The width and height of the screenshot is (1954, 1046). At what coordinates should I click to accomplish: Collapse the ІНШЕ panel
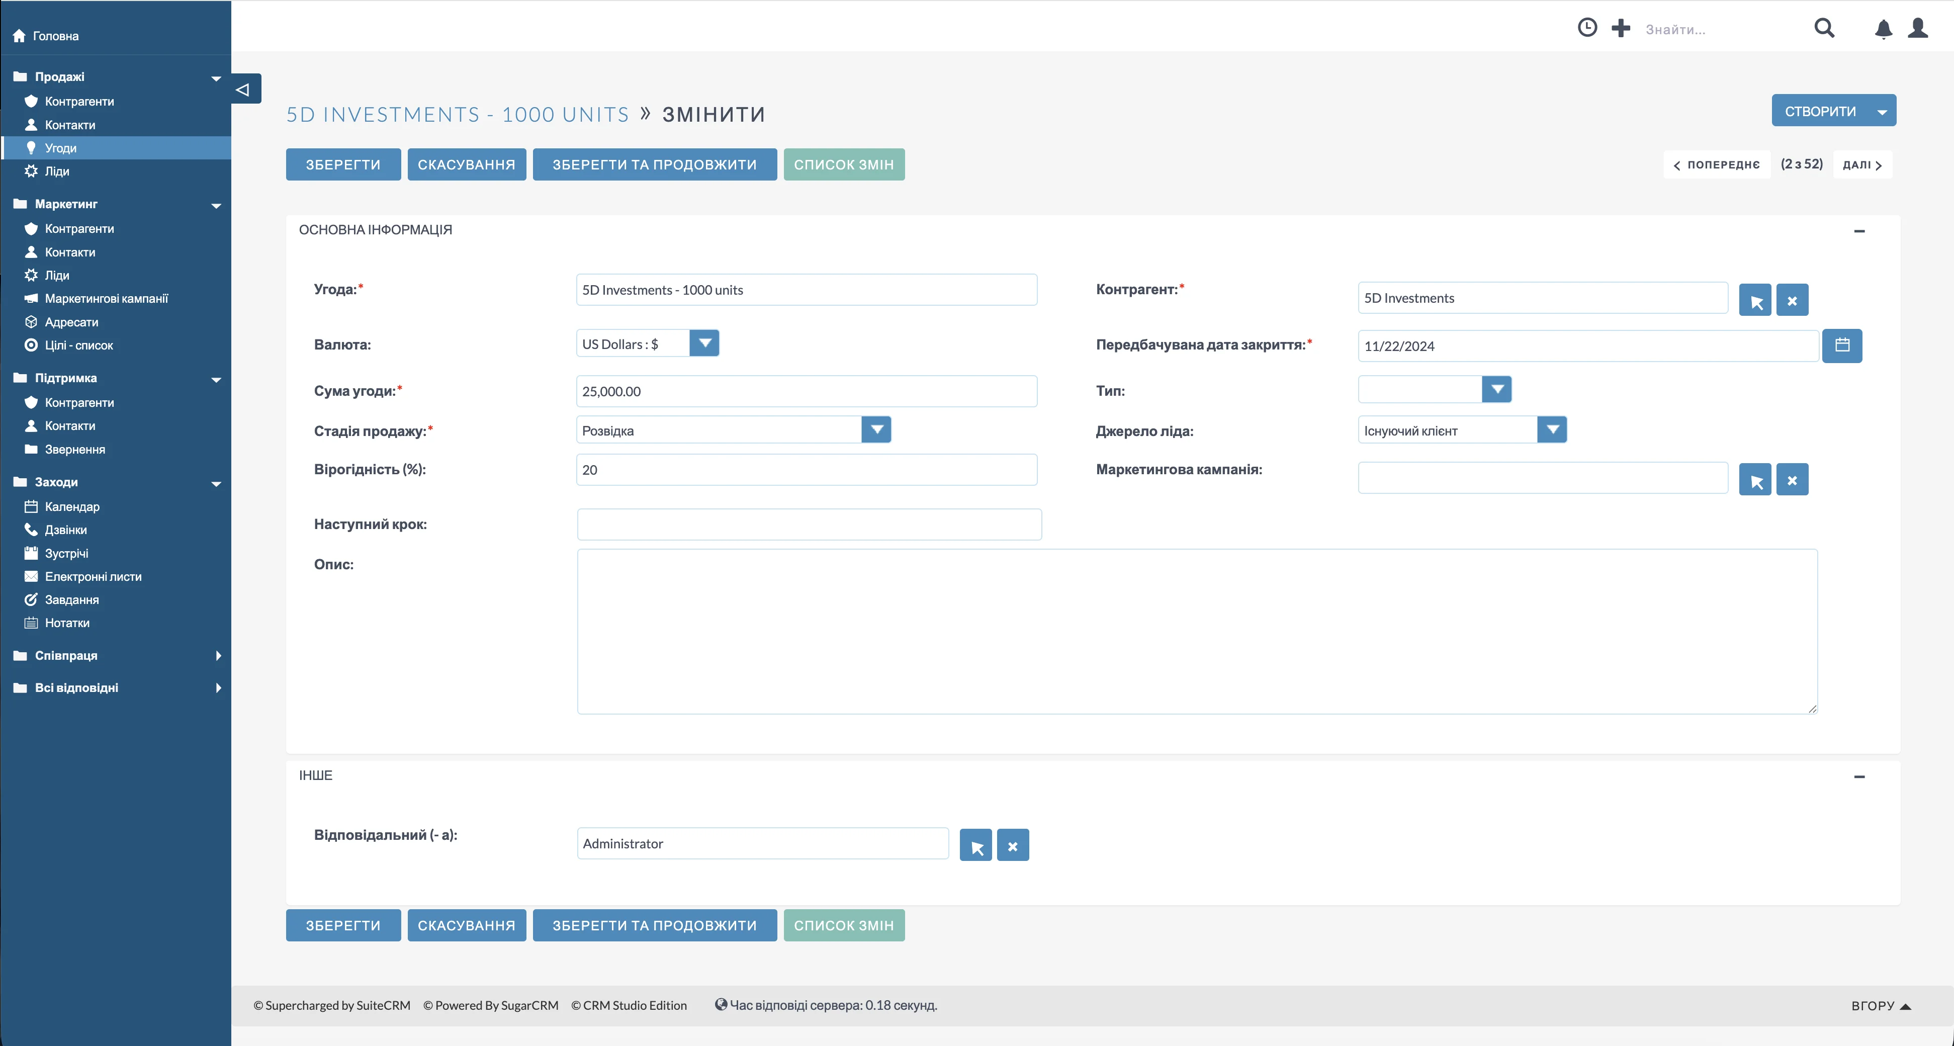pos(1858,776)
